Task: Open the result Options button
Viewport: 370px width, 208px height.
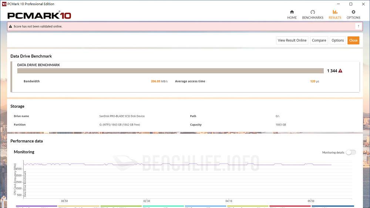Action: click(337, 40)
